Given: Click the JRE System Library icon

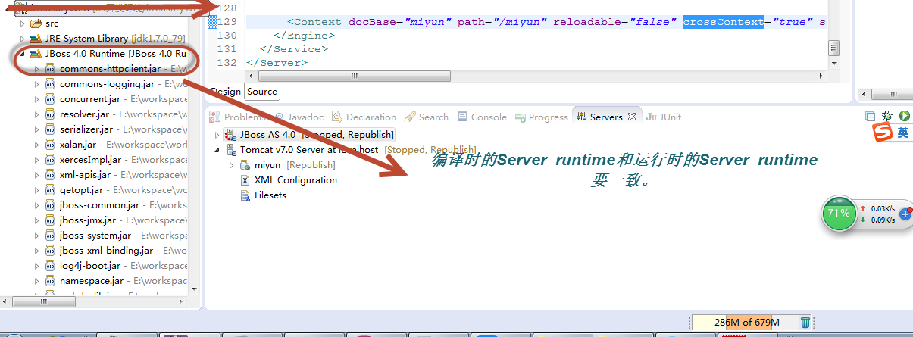Looking at the screenshot, I should (x=35, y=39).
